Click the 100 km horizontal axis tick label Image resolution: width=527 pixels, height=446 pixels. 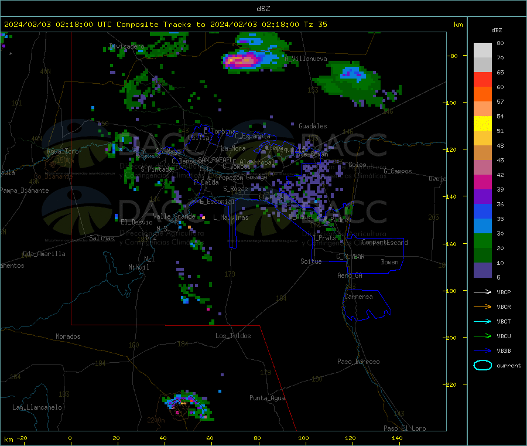303,438
